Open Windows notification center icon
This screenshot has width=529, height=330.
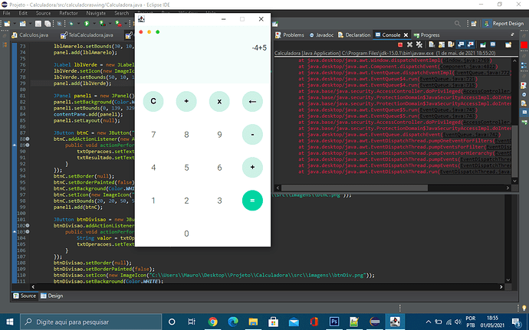(516, 322)
